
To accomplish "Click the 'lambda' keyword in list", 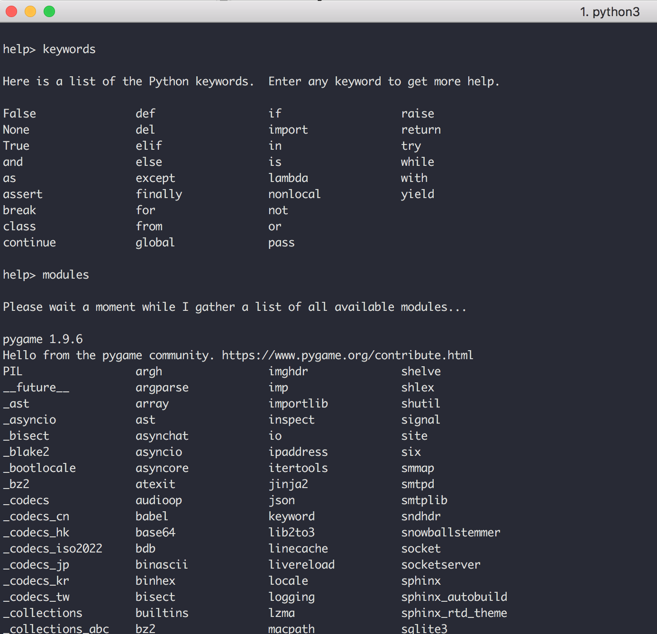I will [288, 178].
